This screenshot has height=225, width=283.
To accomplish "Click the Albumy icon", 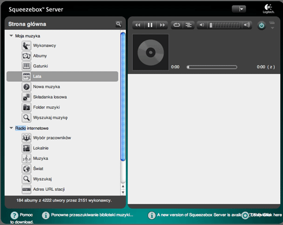I will point(27,56).
